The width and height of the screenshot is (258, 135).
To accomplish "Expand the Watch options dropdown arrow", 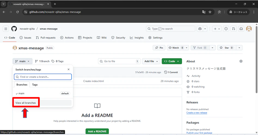I will pos(187,48).
